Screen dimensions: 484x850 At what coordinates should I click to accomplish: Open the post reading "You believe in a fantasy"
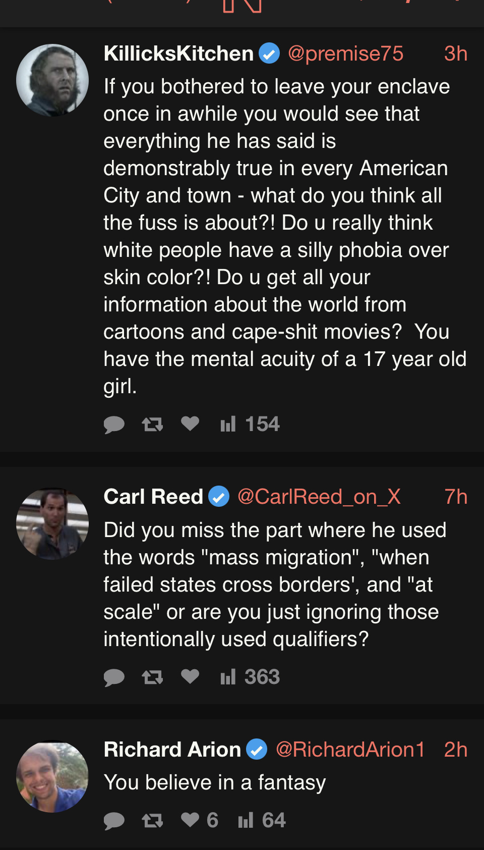pos(215,783)
